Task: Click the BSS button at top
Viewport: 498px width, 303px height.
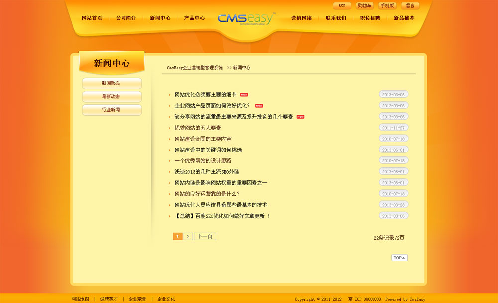Action: pyautogui.click(x=342, y=6)
